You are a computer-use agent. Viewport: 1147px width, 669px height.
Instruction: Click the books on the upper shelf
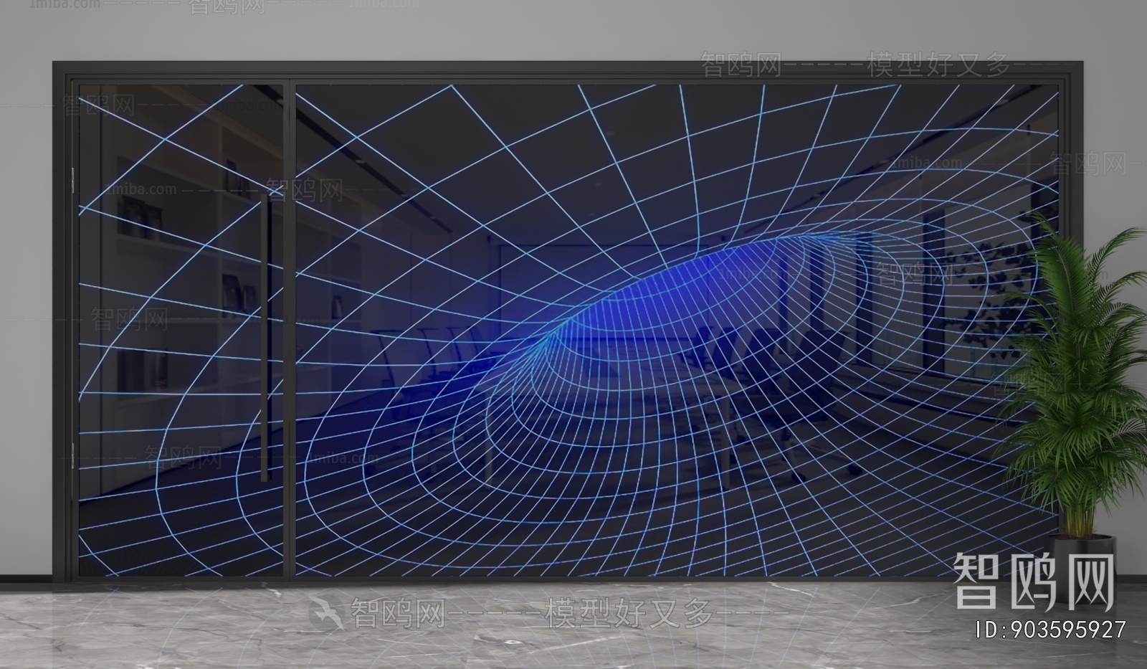[x=133, y=215]
